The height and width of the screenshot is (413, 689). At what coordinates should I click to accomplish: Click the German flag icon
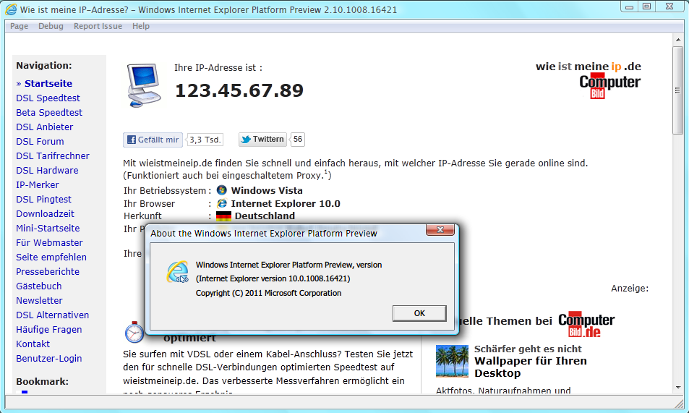[223, 216]
